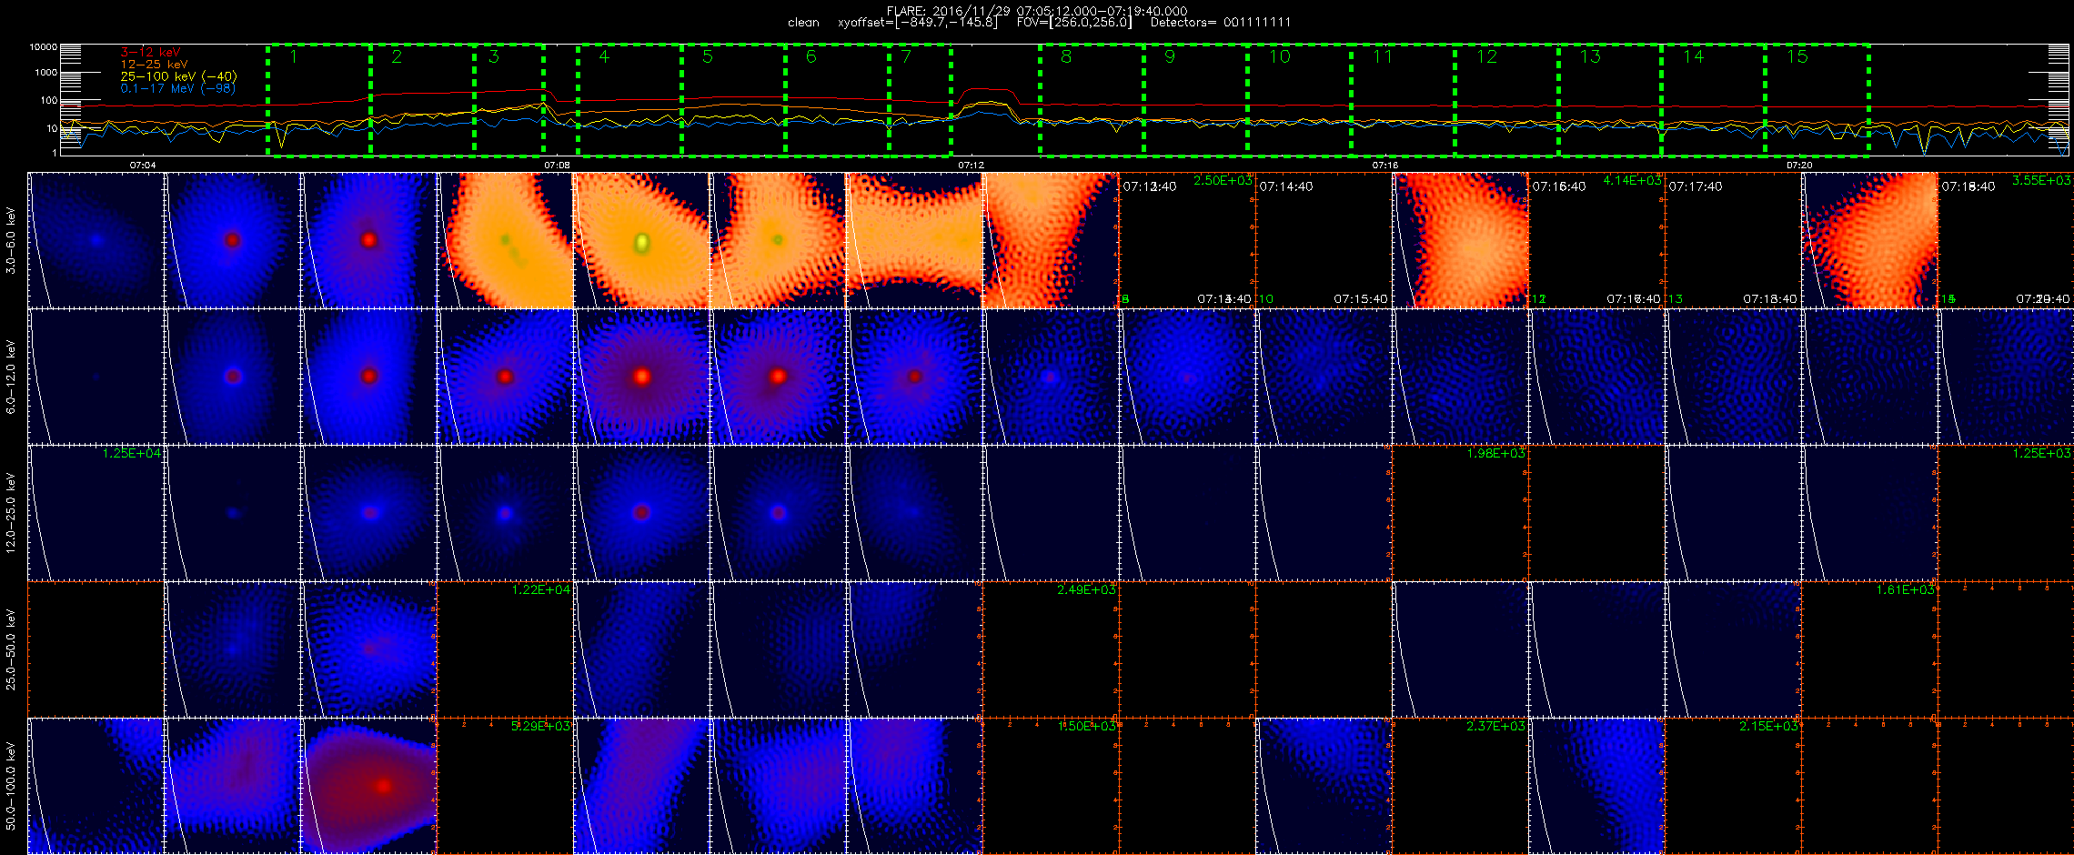Image resolution: width=2074 pixels, height=855 pixels.
Task: Select interval 12 label in the light curve
Action: [1486, 56]
